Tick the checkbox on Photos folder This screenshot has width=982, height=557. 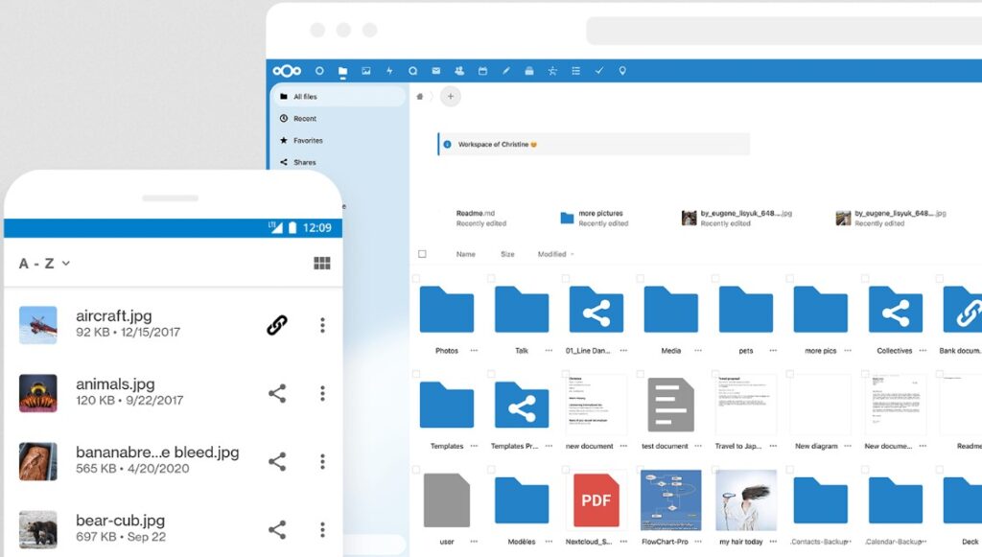(x=416, y=279)
